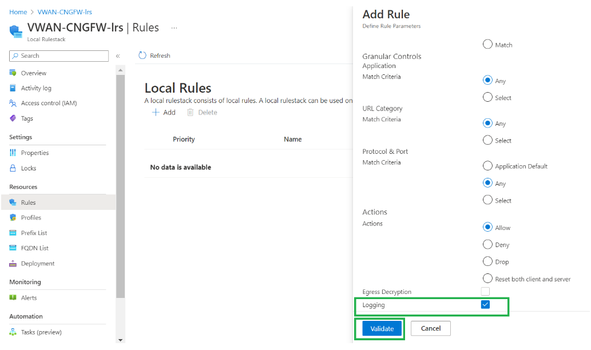
Task: Click the Refresh icon in toolbar
Action: (x=142, y=55)
